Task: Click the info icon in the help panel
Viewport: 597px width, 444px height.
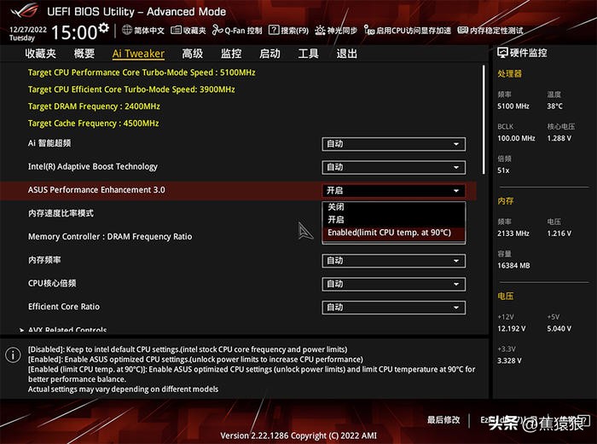Action: [x=13, y=355]
